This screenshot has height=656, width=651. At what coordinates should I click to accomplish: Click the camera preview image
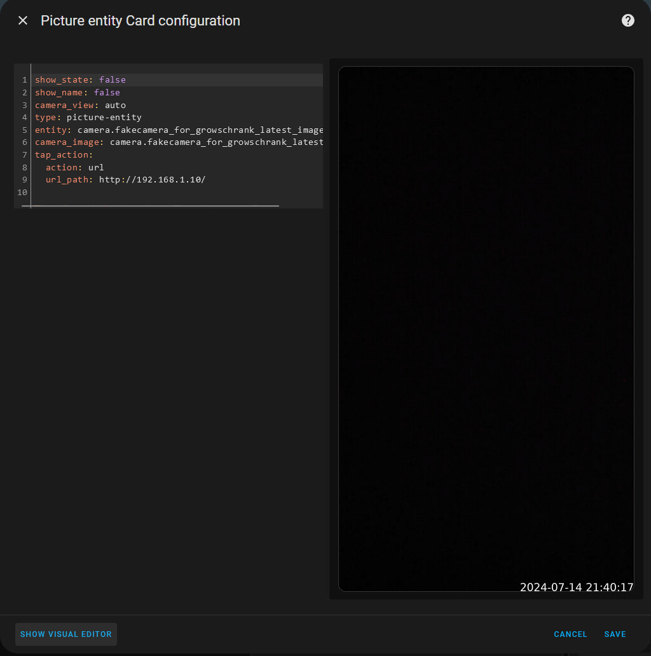pos(486,318)
